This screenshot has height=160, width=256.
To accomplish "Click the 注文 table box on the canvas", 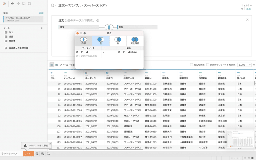I will (79, 27).
